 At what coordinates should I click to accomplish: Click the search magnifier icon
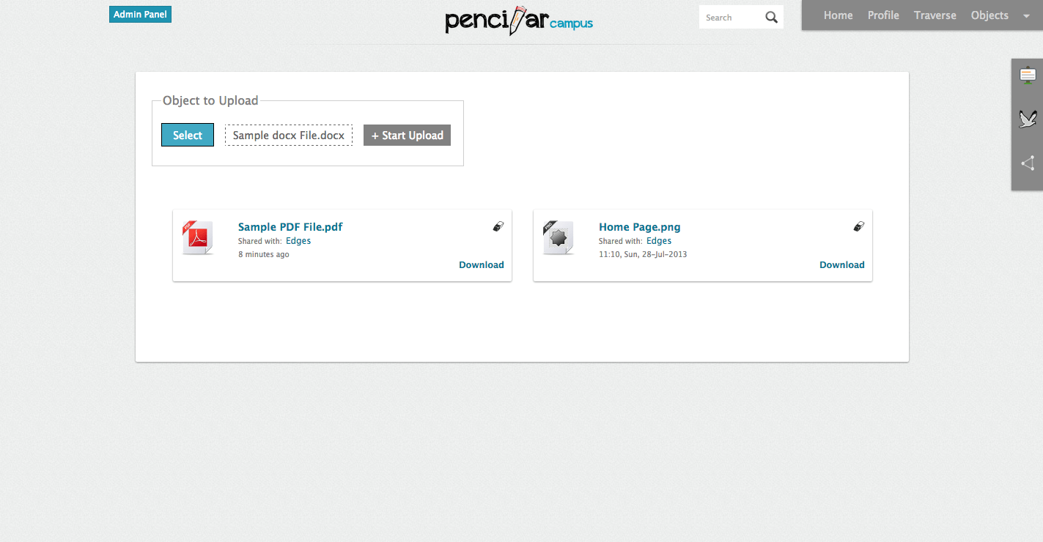[x=771, y=18]
